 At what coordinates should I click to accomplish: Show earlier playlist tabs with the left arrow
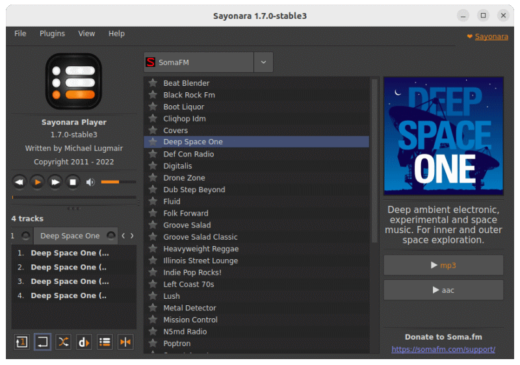pos(123,236)
